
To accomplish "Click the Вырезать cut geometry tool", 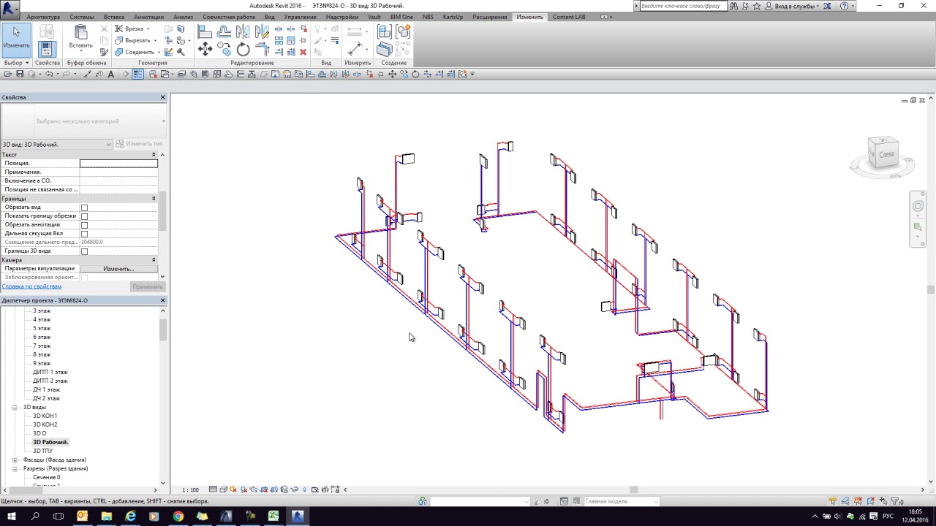I will pyautogui.click(x=134, y=40).
